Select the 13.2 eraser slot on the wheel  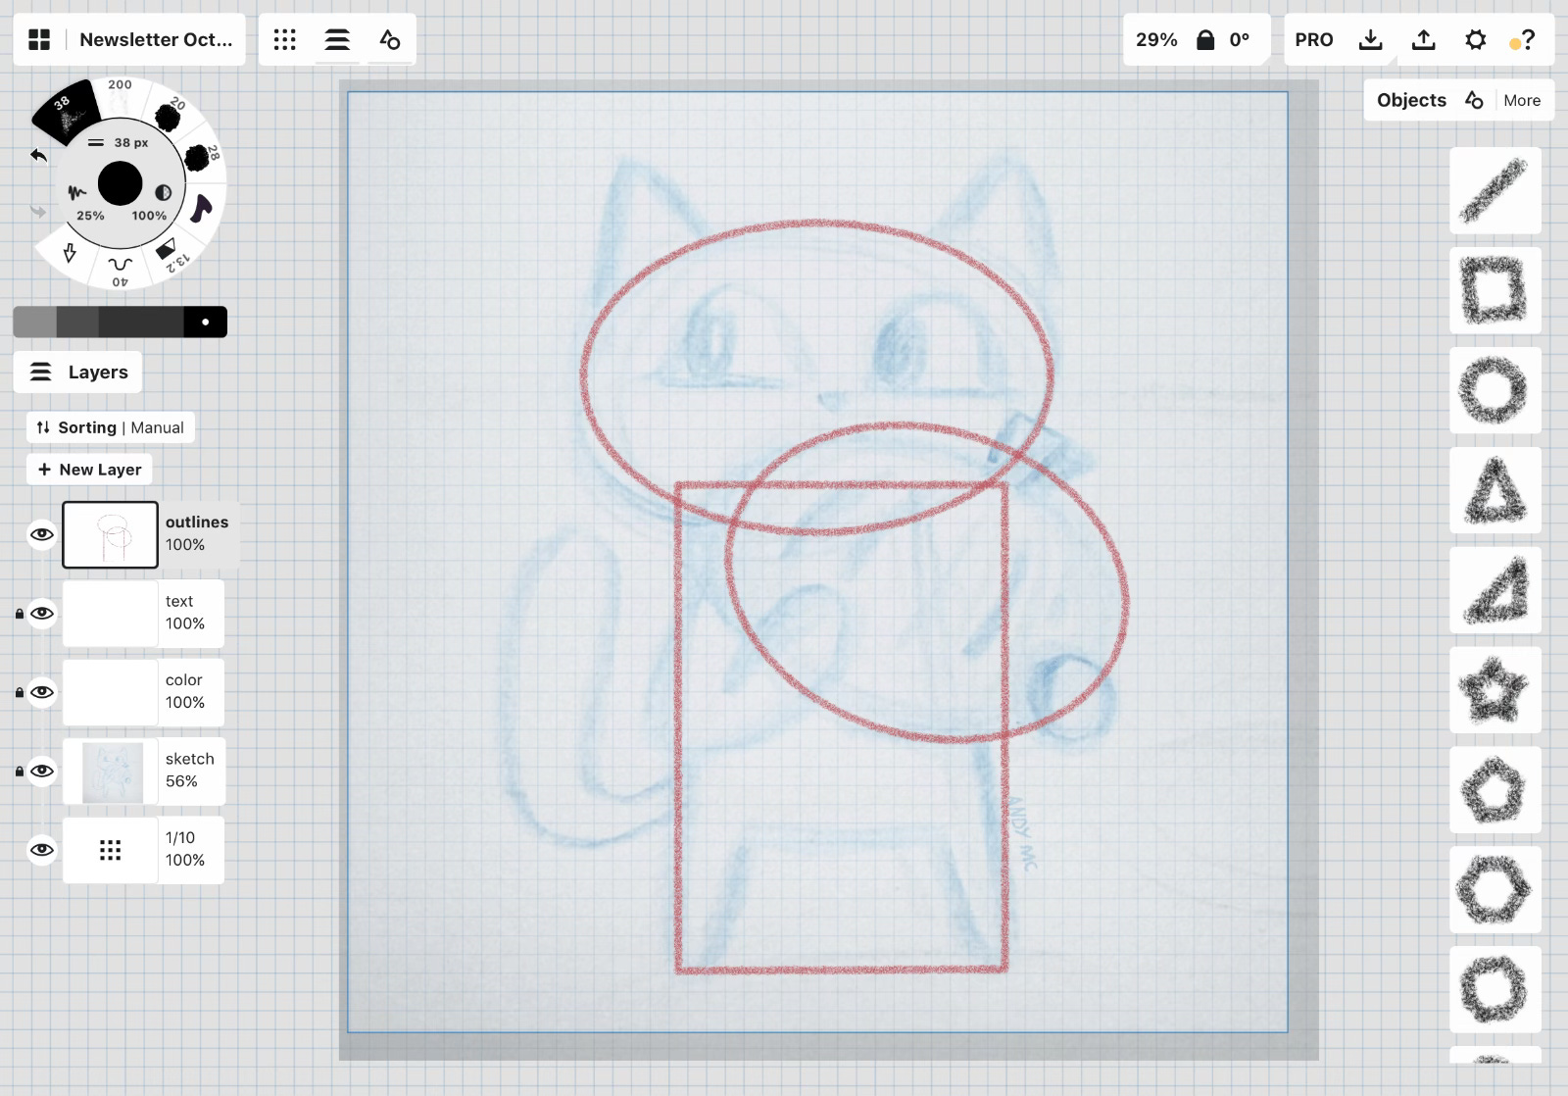(x=170, y=252)
